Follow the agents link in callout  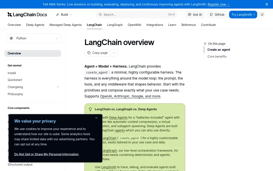click(x=120, y=130)
